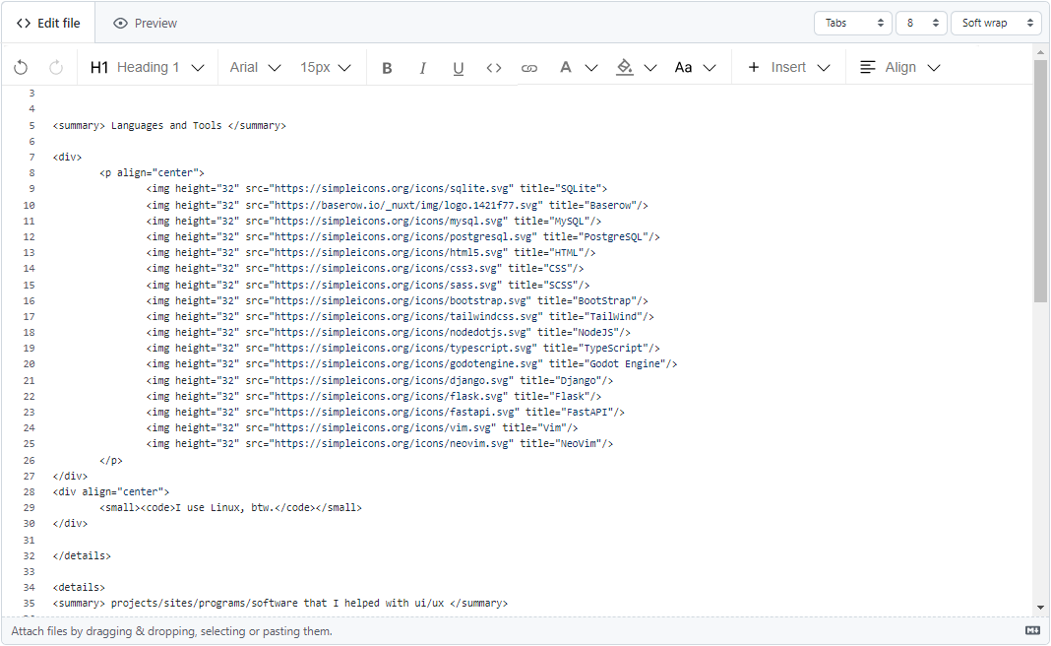Viewport: 1051px width, 646px height.
Task: Toggle bold formatting
Action: (387, 68)
